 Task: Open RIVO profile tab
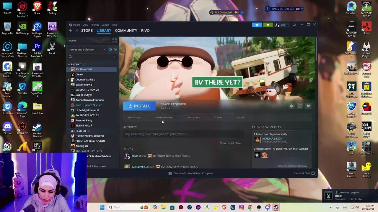[145, 31]
